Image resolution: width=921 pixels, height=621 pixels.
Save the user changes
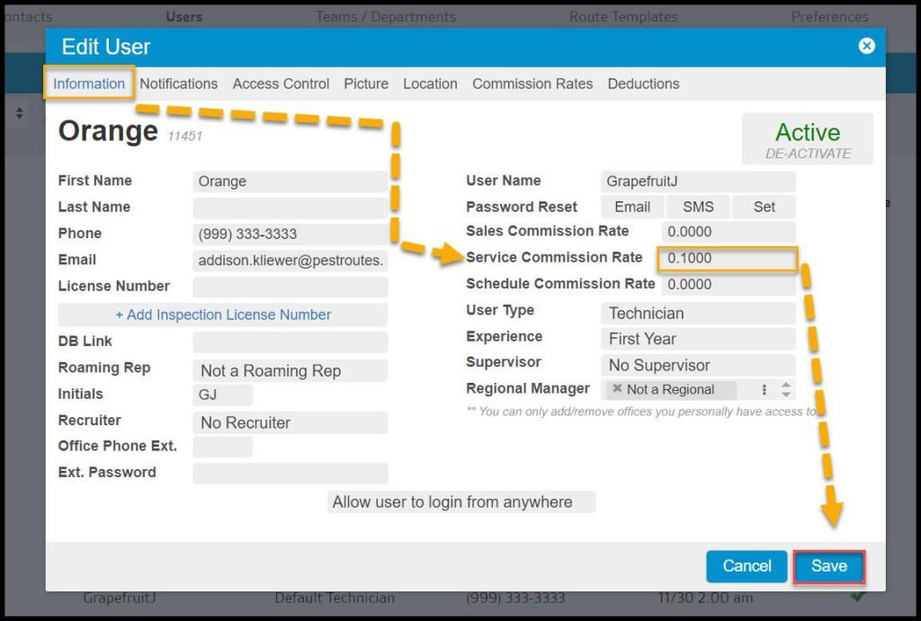point(828,566)
